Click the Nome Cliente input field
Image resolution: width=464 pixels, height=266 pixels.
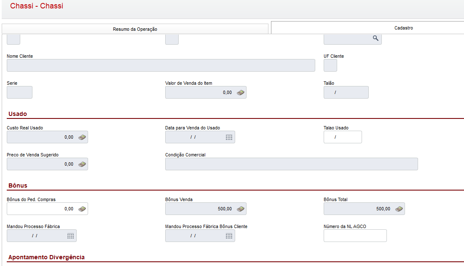pyautogui.click(x=161, y=65)
